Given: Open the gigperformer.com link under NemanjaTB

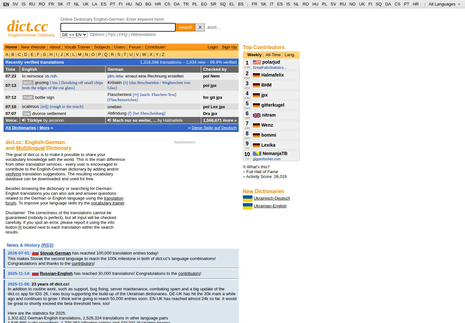Looking at the screenshot, I should click(266, 159).
